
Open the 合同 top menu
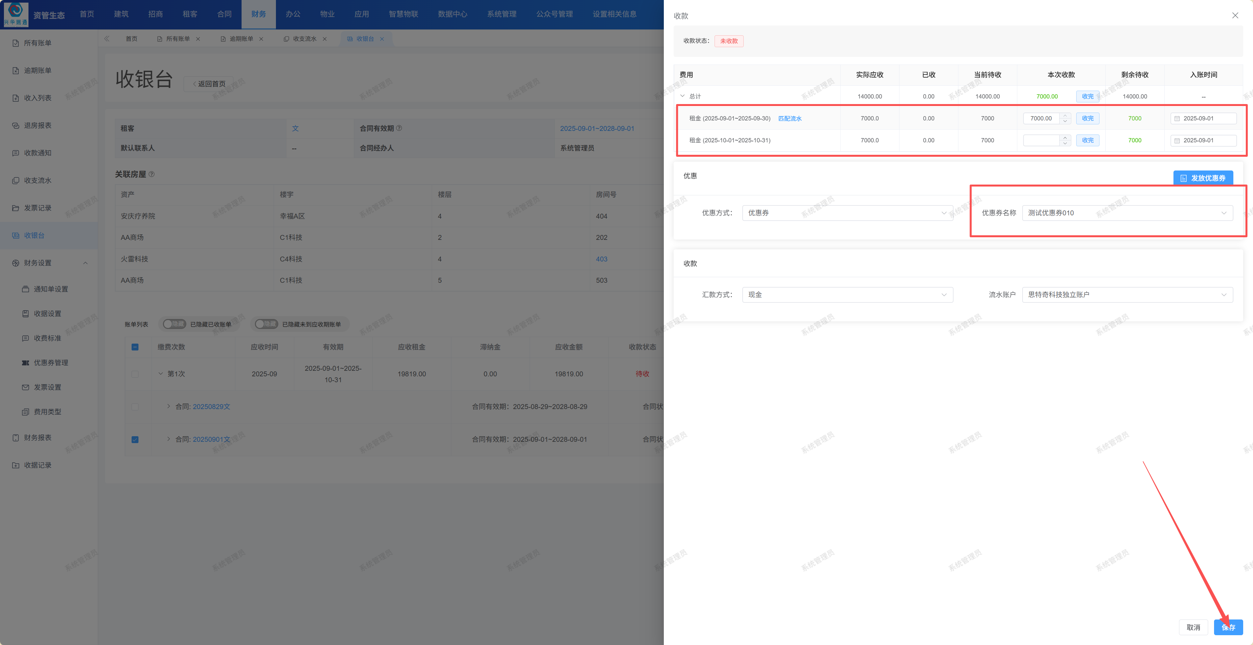224,14
